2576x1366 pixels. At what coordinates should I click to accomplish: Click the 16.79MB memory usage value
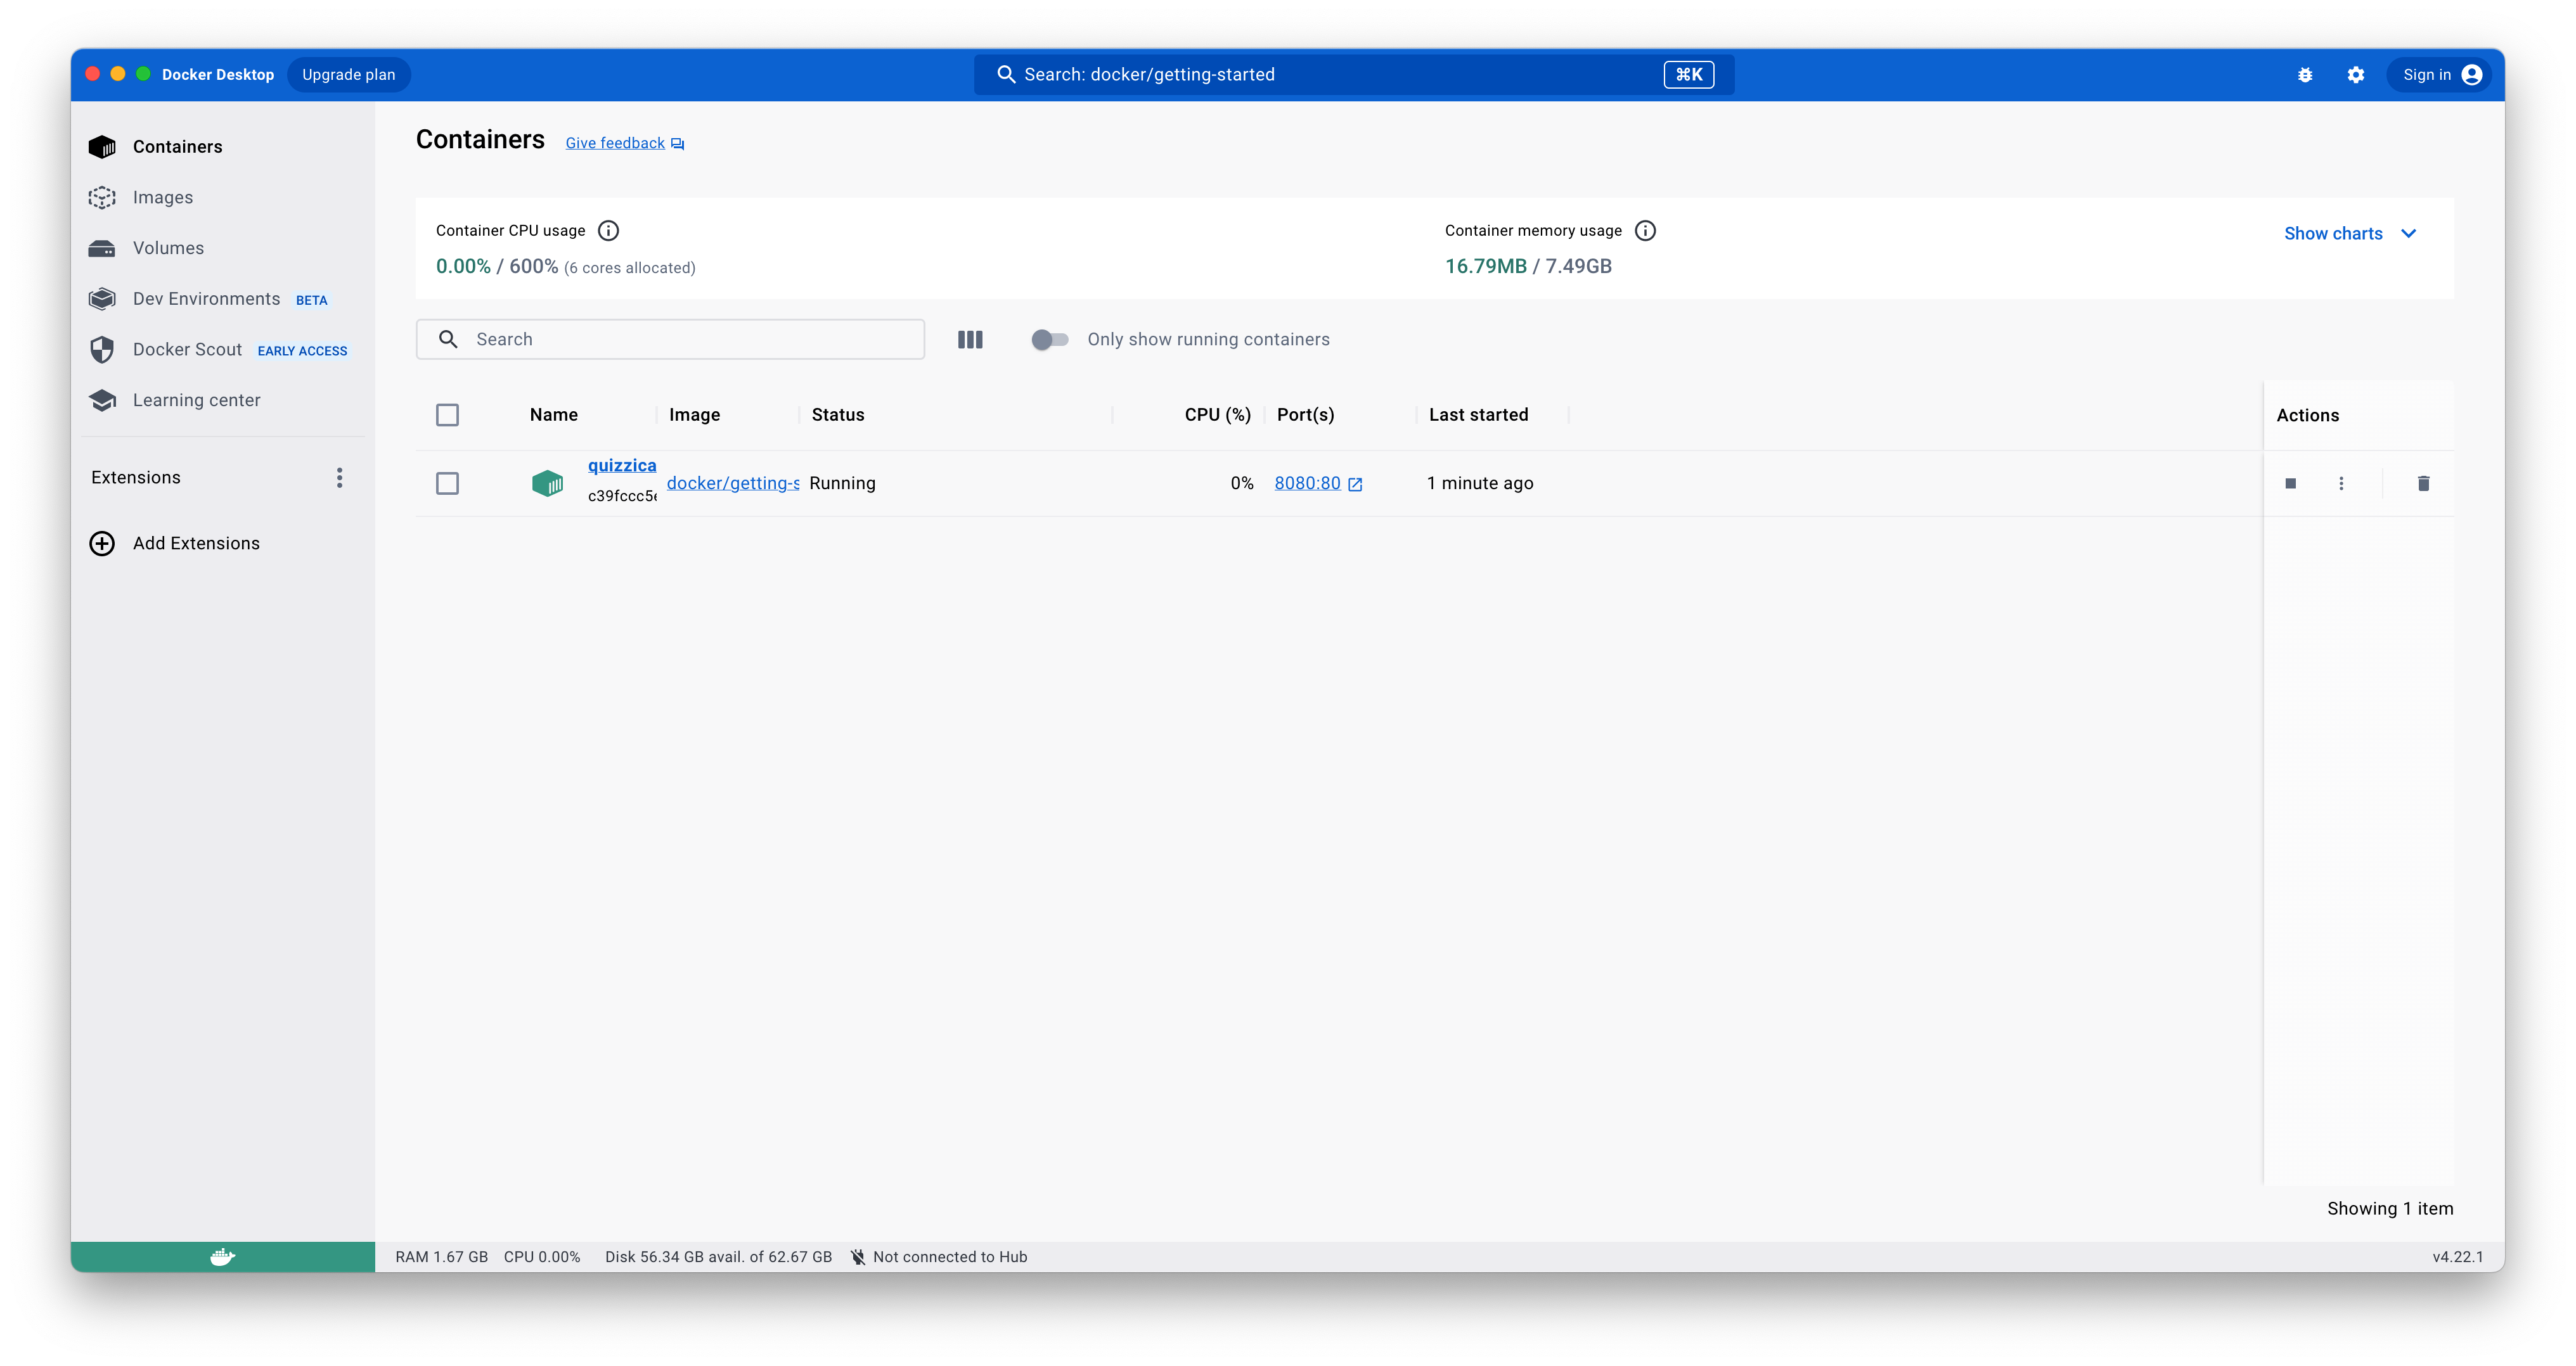click(x=1486, y=266)
